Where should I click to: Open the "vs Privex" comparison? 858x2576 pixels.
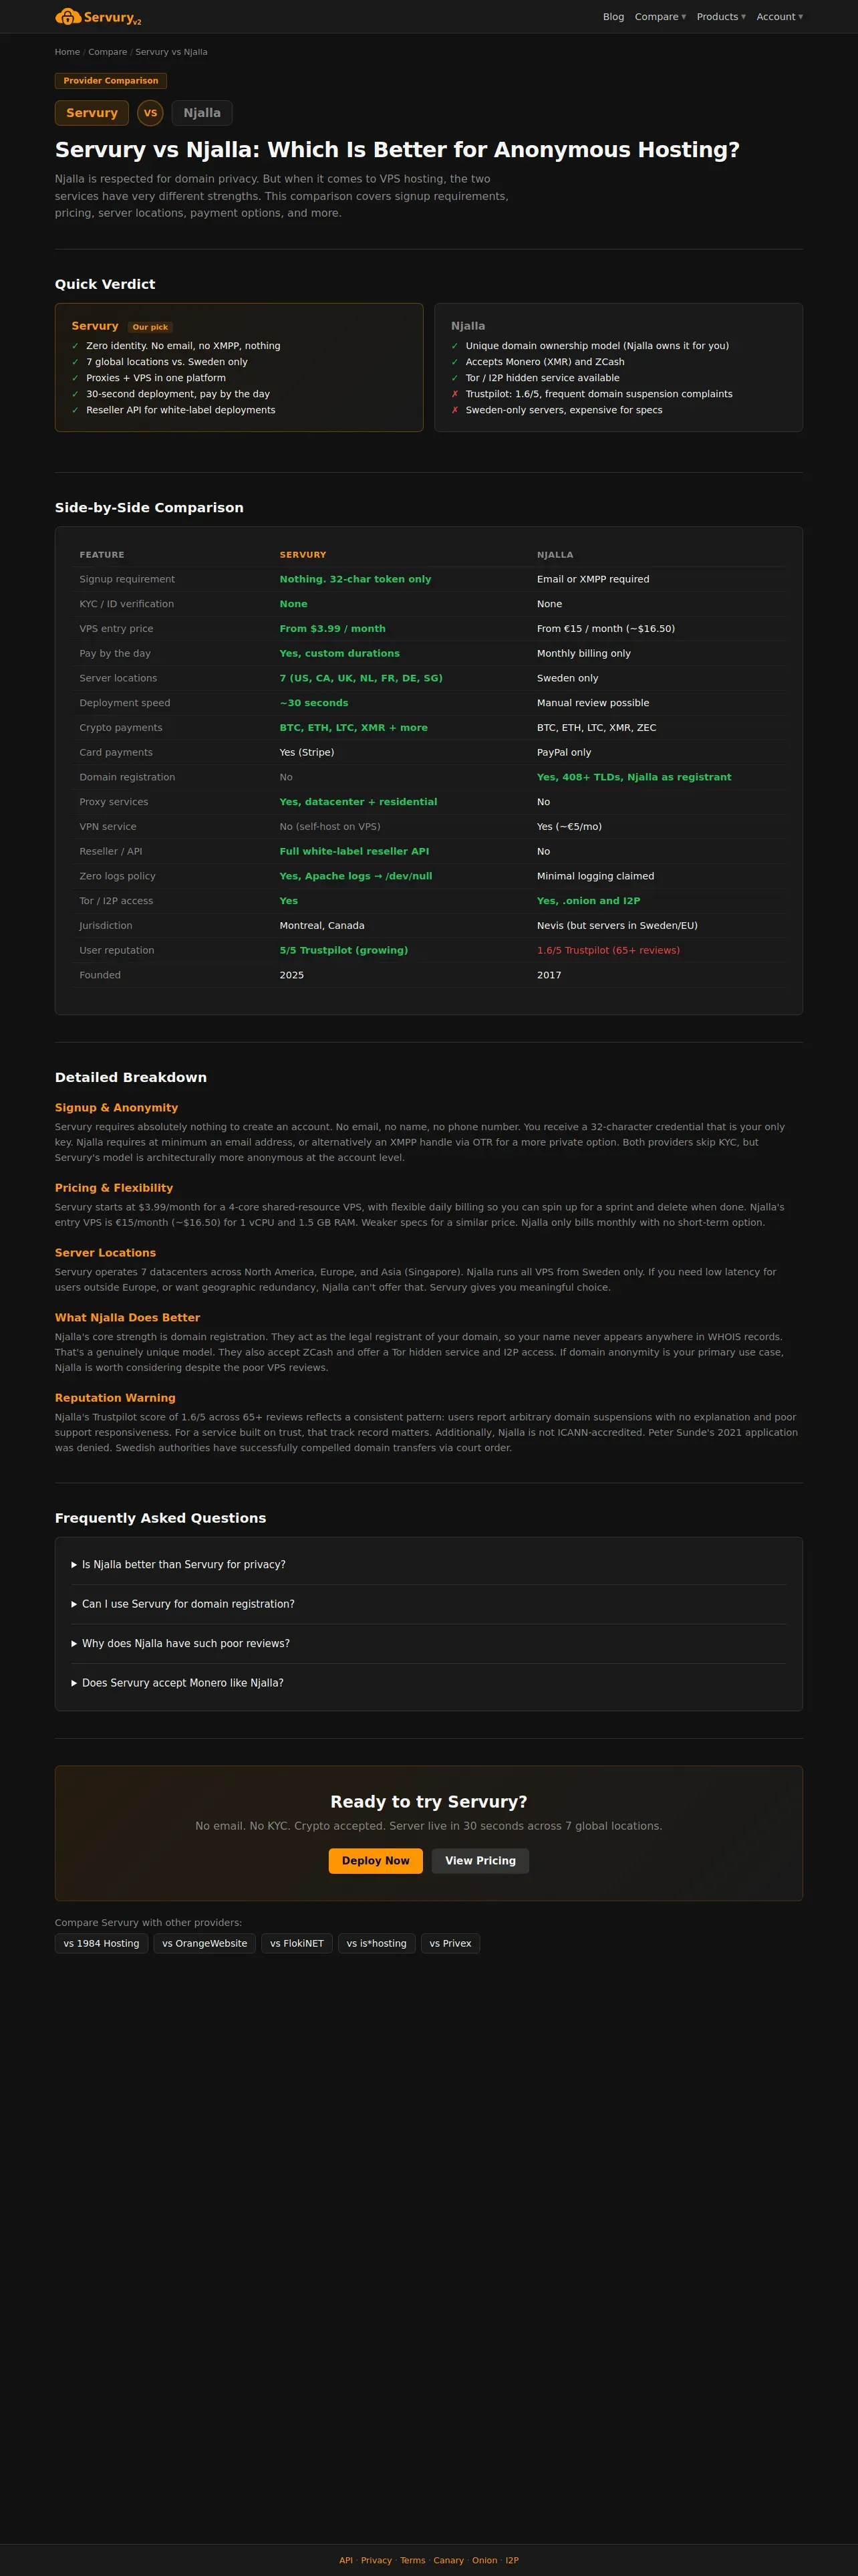(450, 1944)
